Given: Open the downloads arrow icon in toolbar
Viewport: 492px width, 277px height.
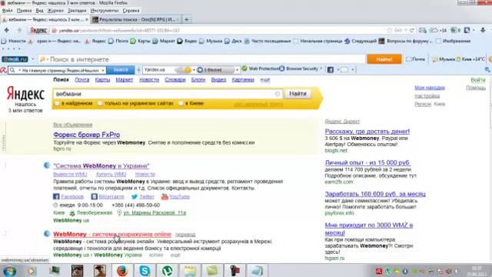Looking at the screenshot, I should 483,30.
